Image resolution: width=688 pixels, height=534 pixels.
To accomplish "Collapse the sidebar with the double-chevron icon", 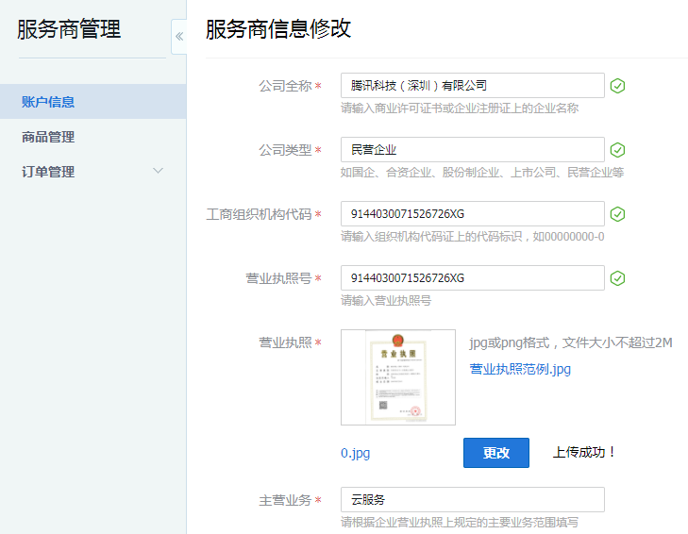I will coord(178,37).
